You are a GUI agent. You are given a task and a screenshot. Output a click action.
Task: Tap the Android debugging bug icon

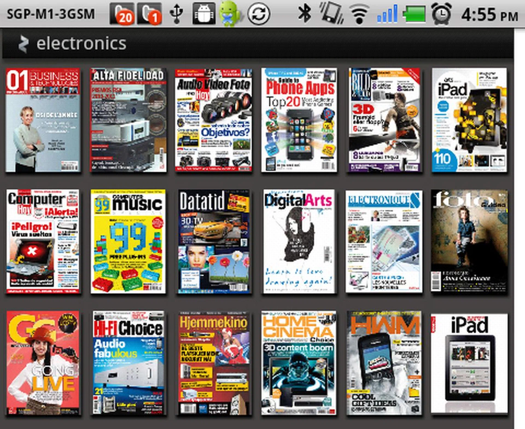coord(204,14)
